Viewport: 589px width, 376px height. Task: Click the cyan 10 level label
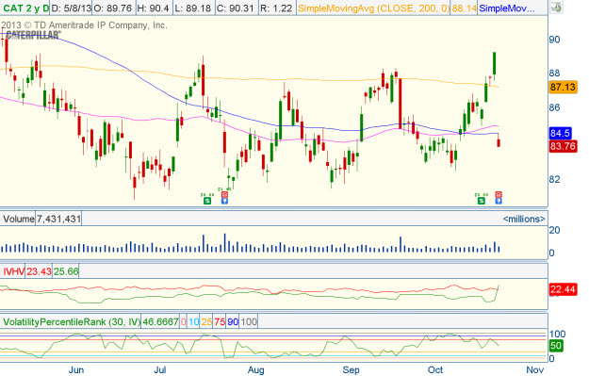pyautogui.click(x=194, y=322)
